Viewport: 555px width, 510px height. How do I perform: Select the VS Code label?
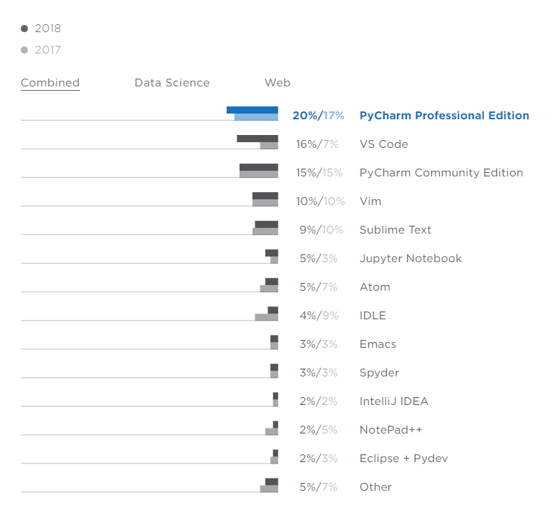point(383,144)
